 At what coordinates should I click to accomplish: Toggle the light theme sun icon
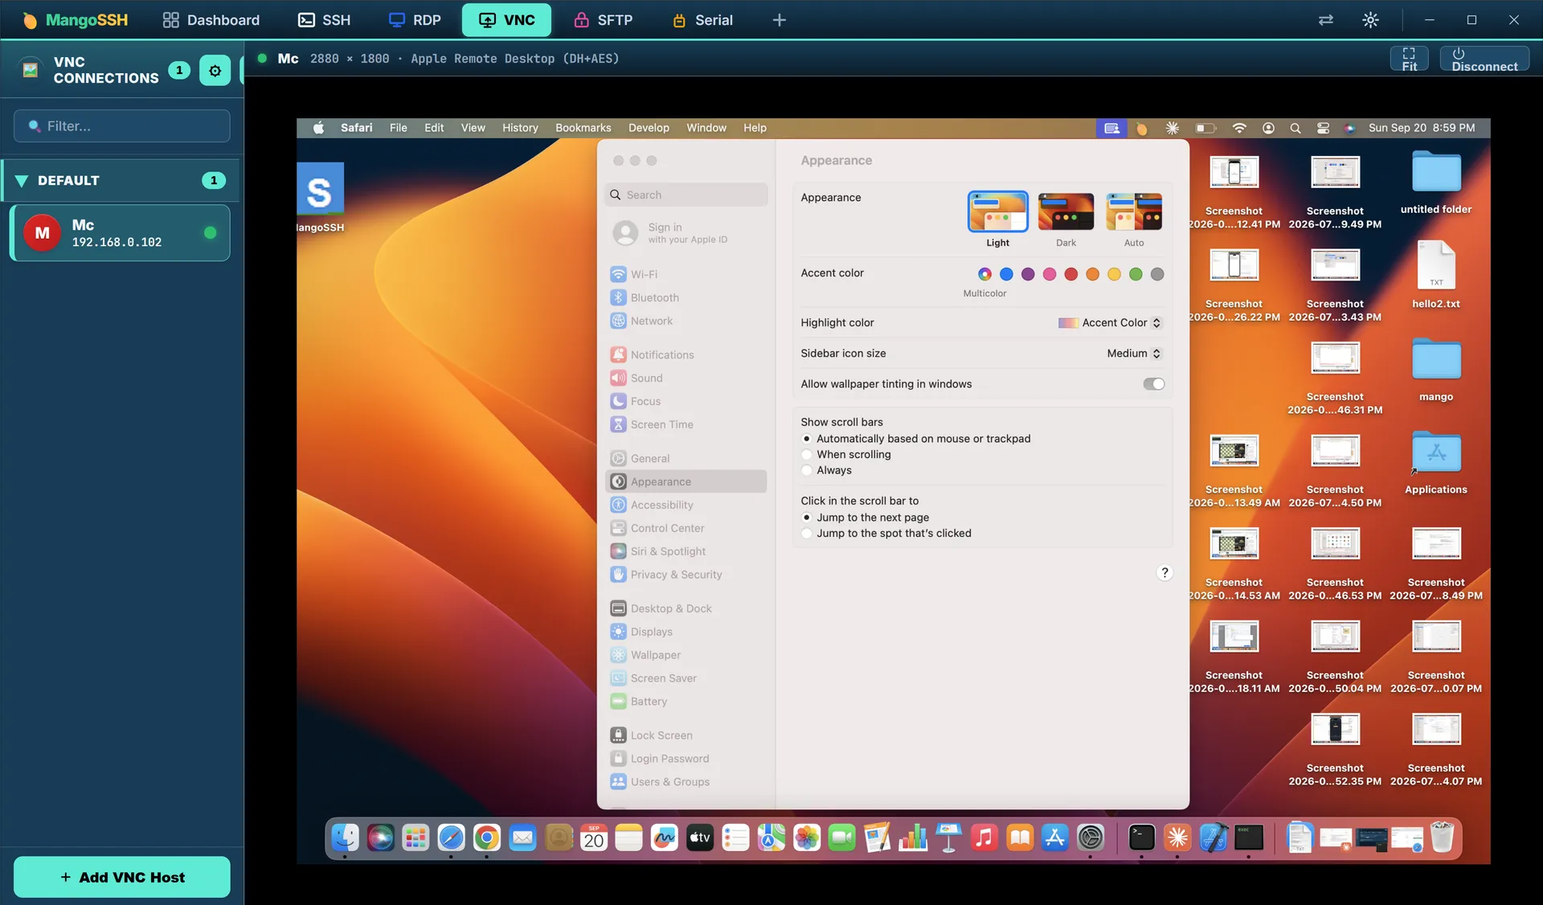point(1371,20)
